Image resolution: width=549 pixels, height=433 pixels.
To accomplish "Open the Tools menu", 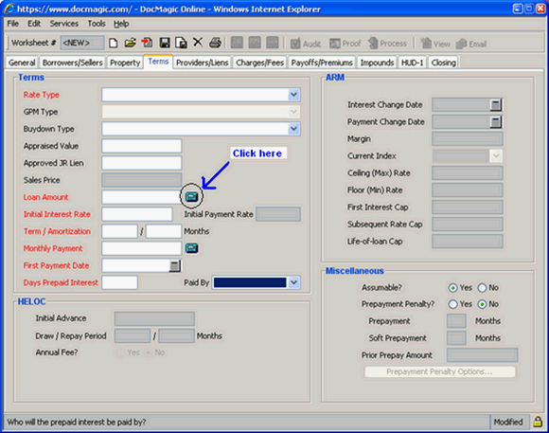I will coord(97,24).
